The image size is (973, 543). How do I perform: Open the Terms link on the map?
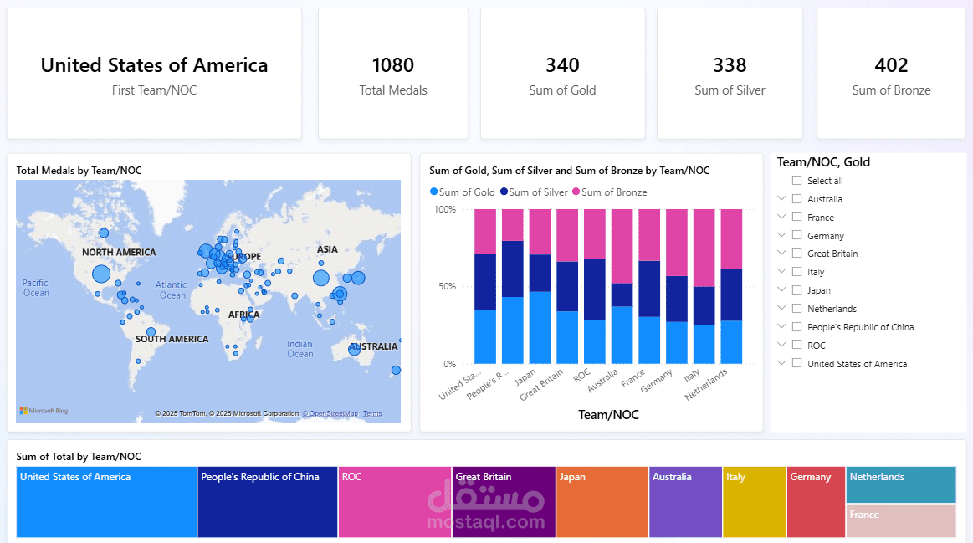click(372, 414)
